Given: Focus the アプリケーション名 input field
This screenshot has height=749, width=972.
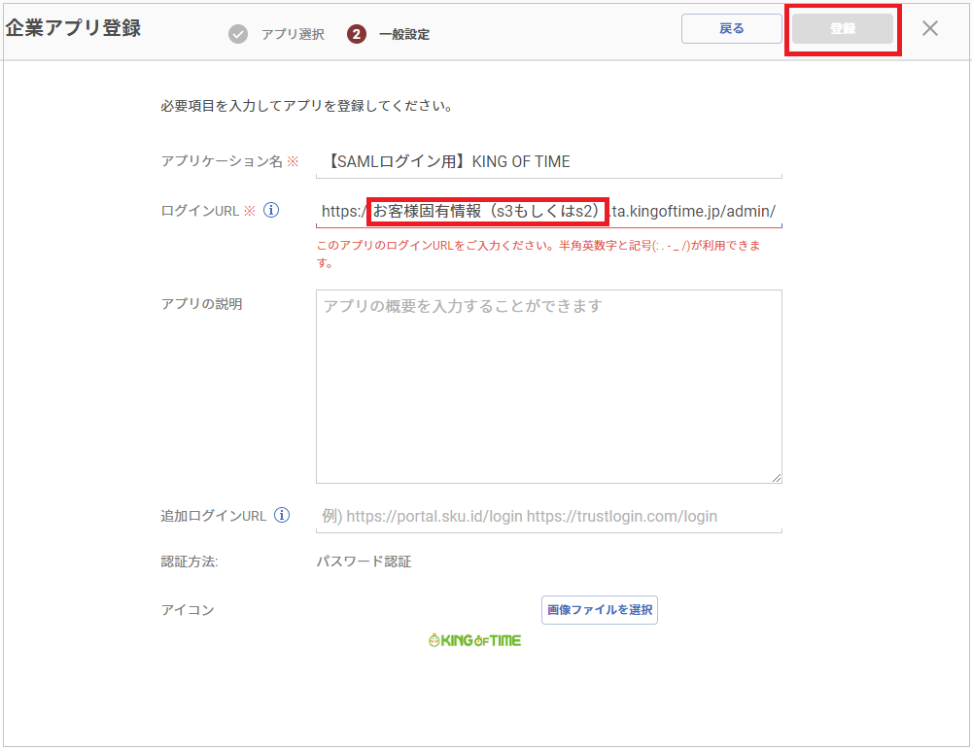Looking at the screenshot, I should (x=548, y=161).
